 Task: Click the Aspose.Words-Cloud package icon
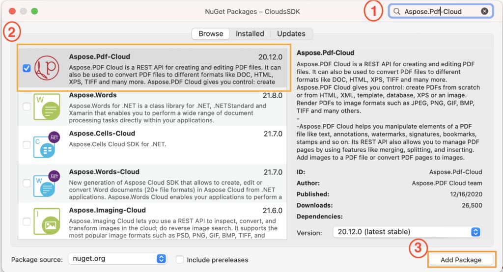coord(47,183)
